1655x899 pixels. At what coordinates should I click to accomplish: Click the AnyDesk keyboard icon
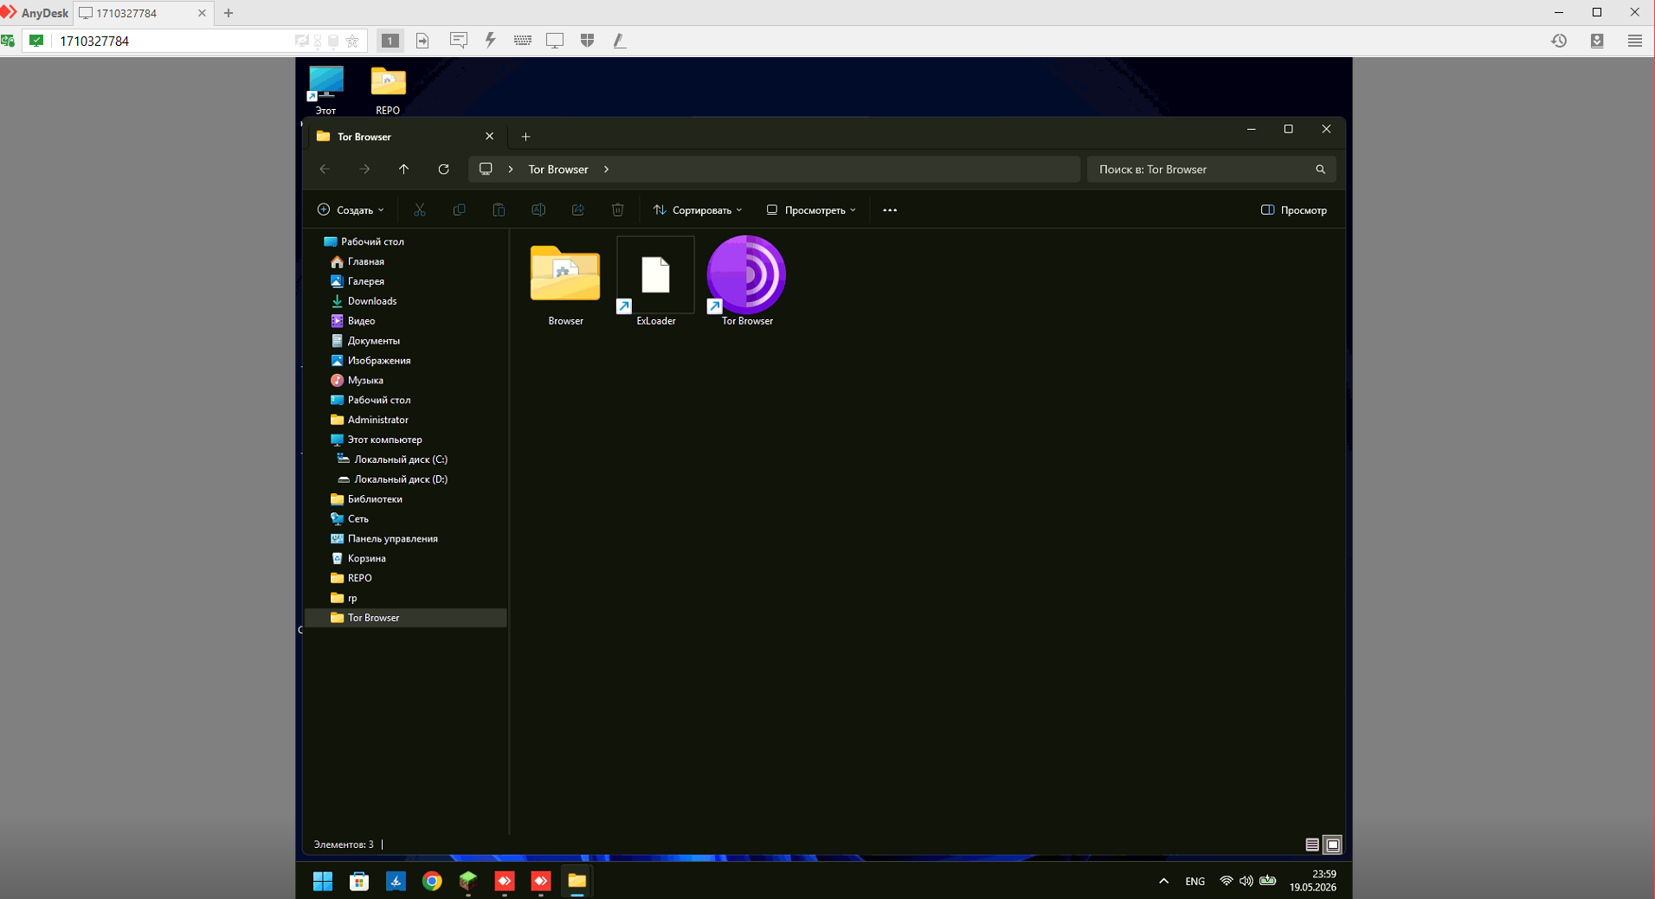point(523,41)
